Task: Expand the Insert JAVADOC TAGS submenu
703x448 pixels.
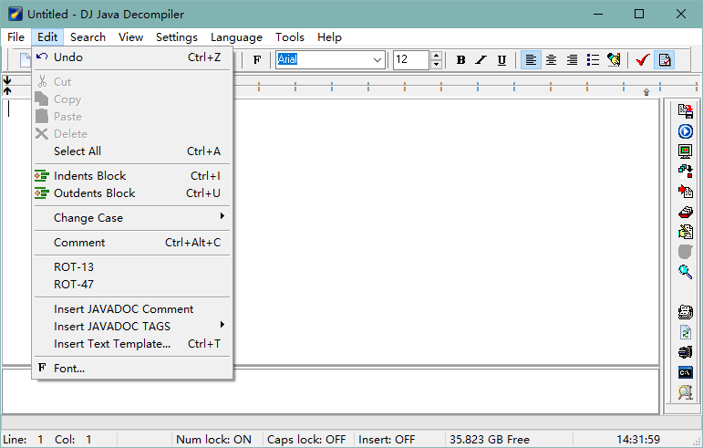Action: [x=132, y=327]
